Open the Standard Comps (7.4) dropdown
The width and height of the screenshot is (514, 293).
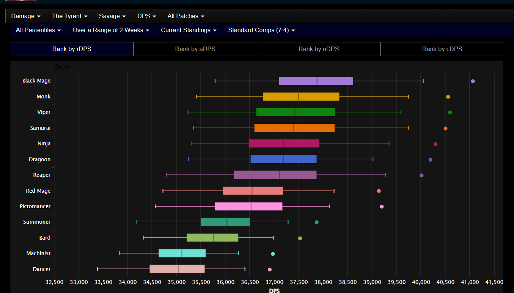[261, 30]
